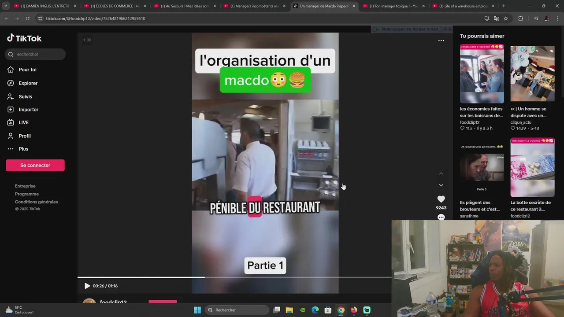Open the Windows Start menu

(197, 310)
